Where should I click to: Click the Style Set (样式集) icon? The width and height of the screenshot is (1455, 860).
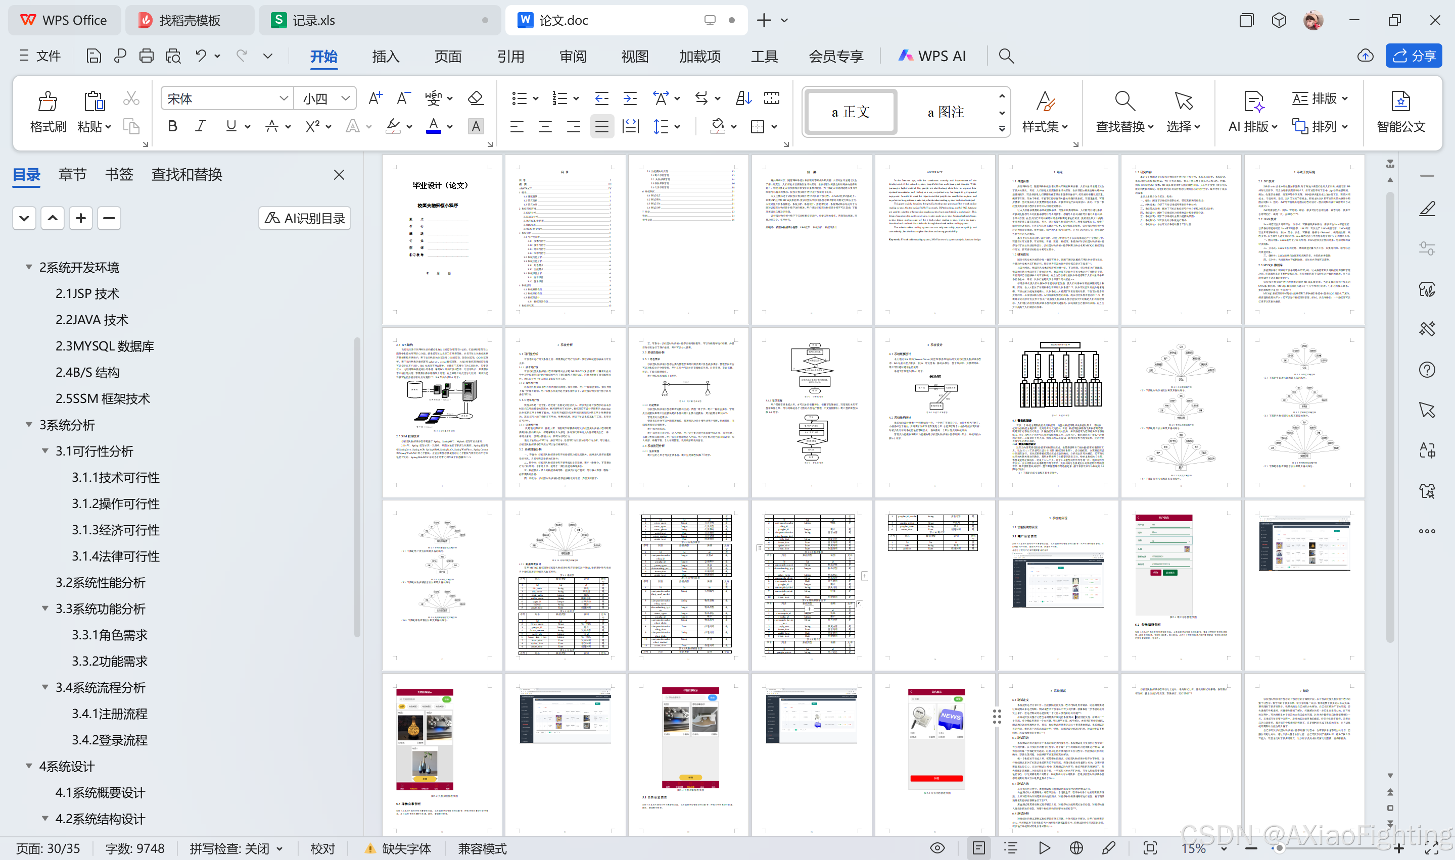click(1045, 102)
